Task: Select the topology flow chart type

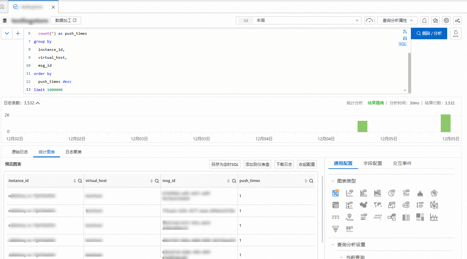Action: [x=392, y=217]
